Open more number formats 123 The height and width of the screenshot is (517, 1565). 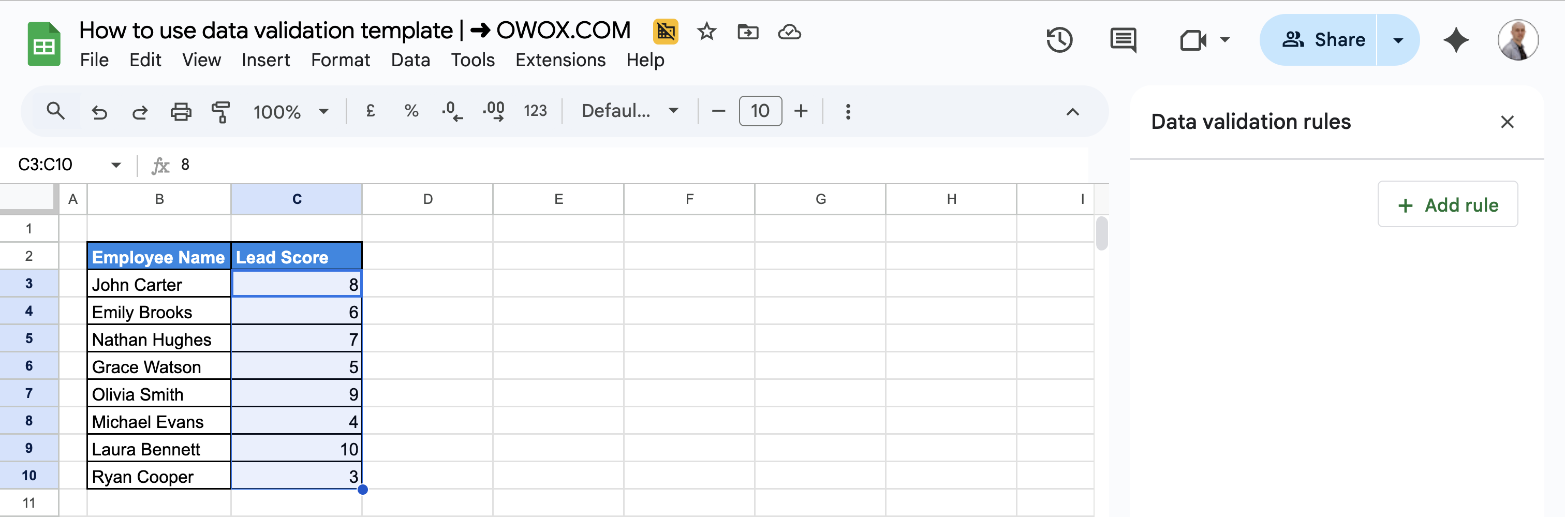coord(535,111)
